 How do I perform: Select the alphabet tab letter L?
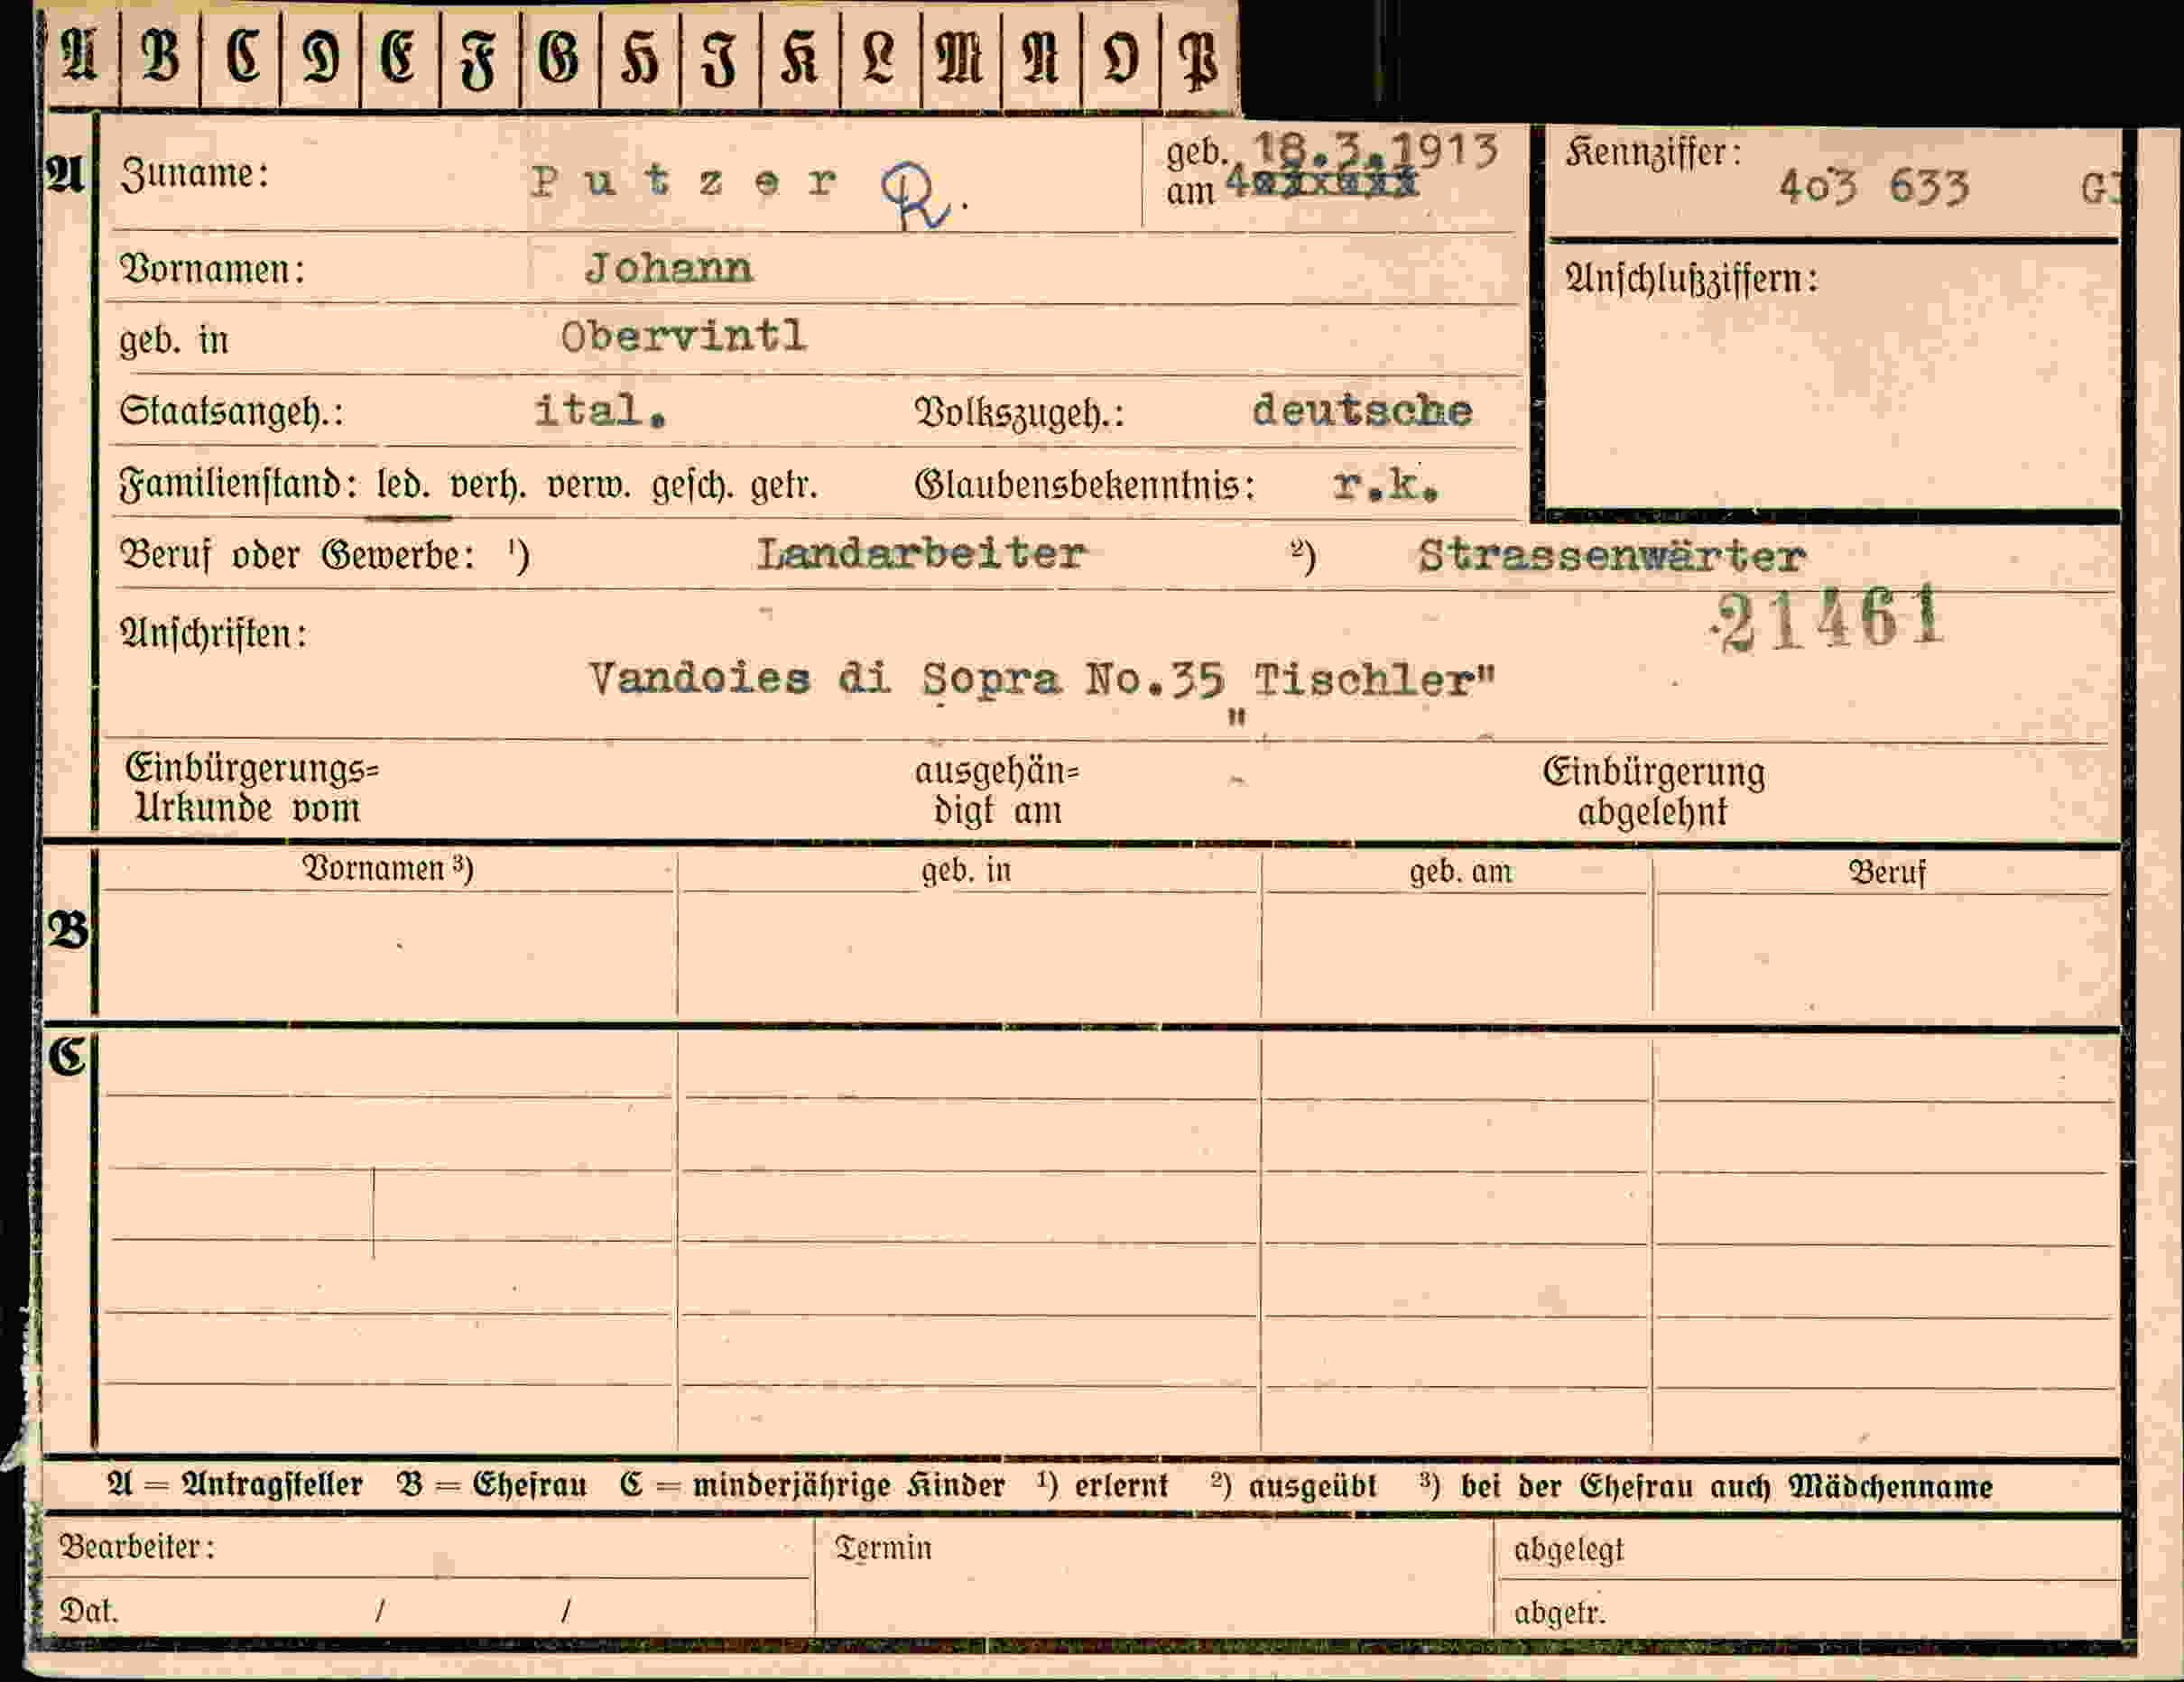coord(879,58)
